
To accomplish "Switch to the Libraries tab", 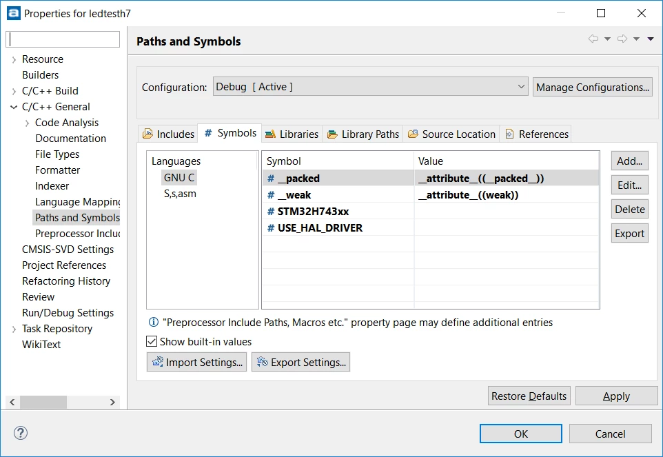I will point(292,134).
